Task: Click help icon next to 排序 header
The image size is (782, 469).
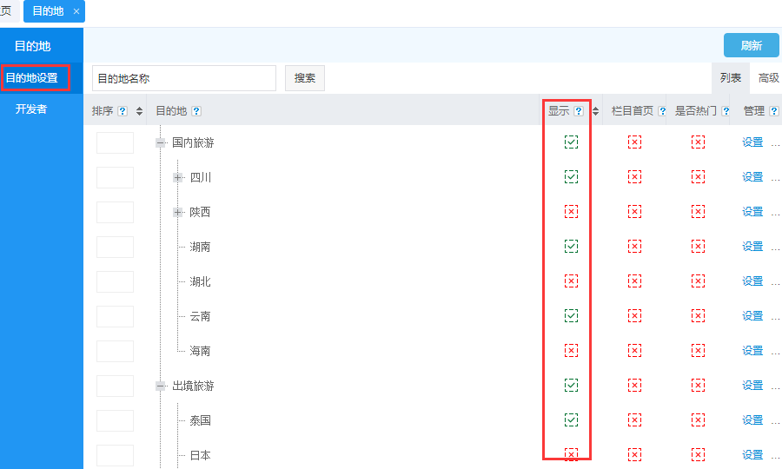Action: pyautogui.click(x=123, y=111)
